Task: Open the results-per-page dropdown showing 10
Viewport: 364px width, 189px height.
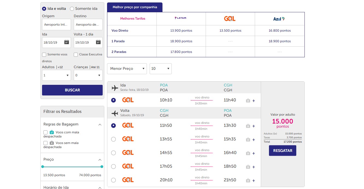Action: pyautogui.click(x=161, y=69)
